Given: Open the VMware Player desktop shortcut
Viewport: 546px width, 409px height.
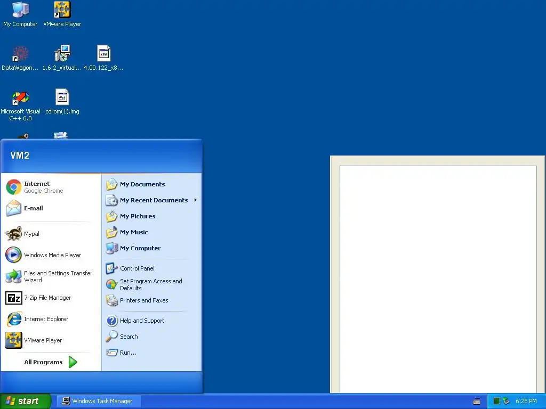Looking at the screenshot, I should click(x=62, y=14).
